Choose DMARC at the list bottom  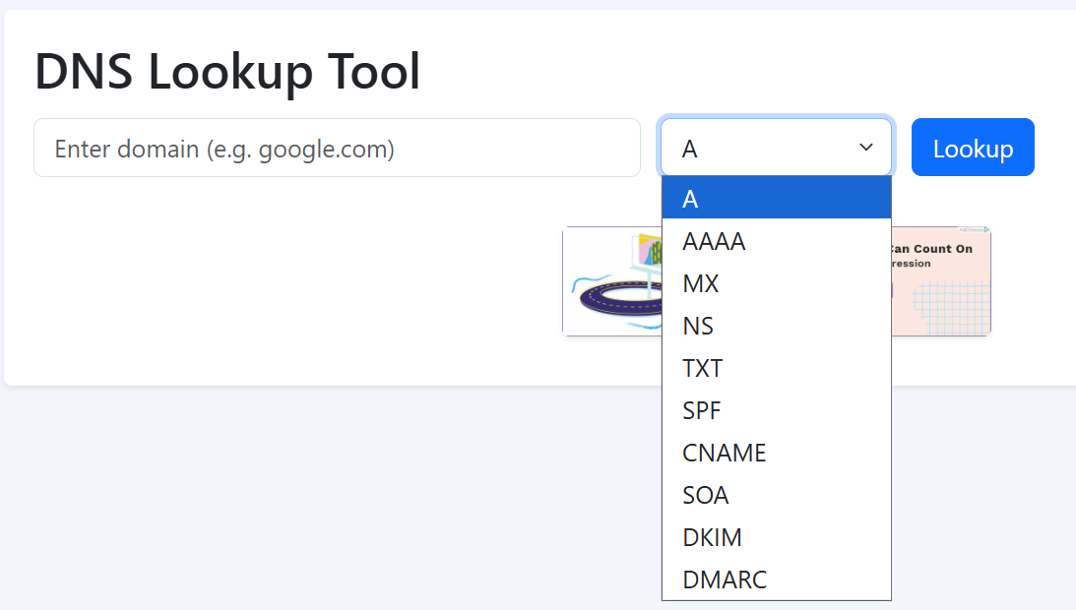pos(776,579)
